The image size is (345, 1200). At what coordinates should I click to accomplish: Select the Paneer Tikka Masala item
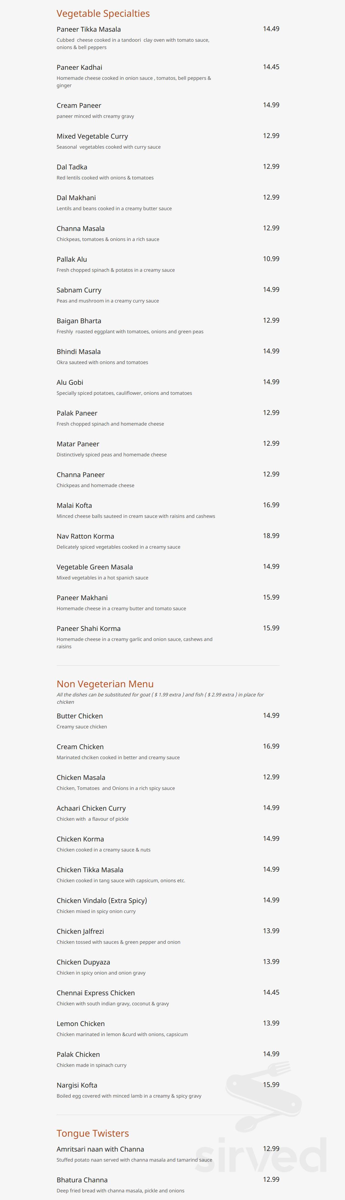pyautogui.click(x=89, y=29)
